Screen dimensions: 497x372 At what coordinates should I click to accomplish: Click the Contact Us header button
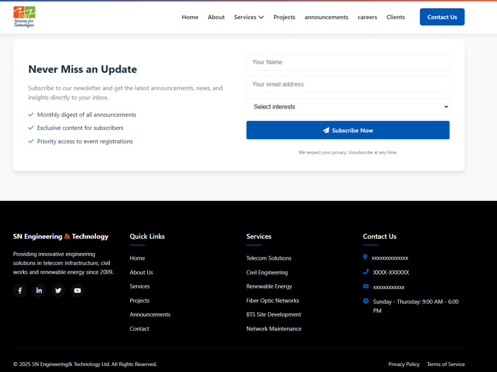442,17
